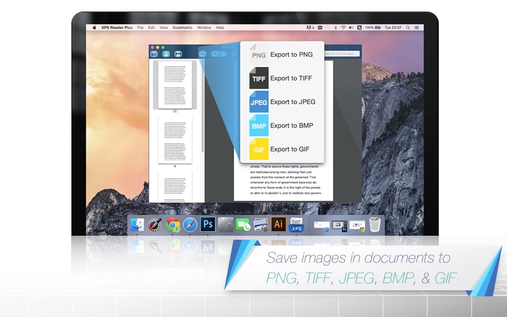Launch Safari from the Dock
The image size is (507, 317).
coord(190,224)
